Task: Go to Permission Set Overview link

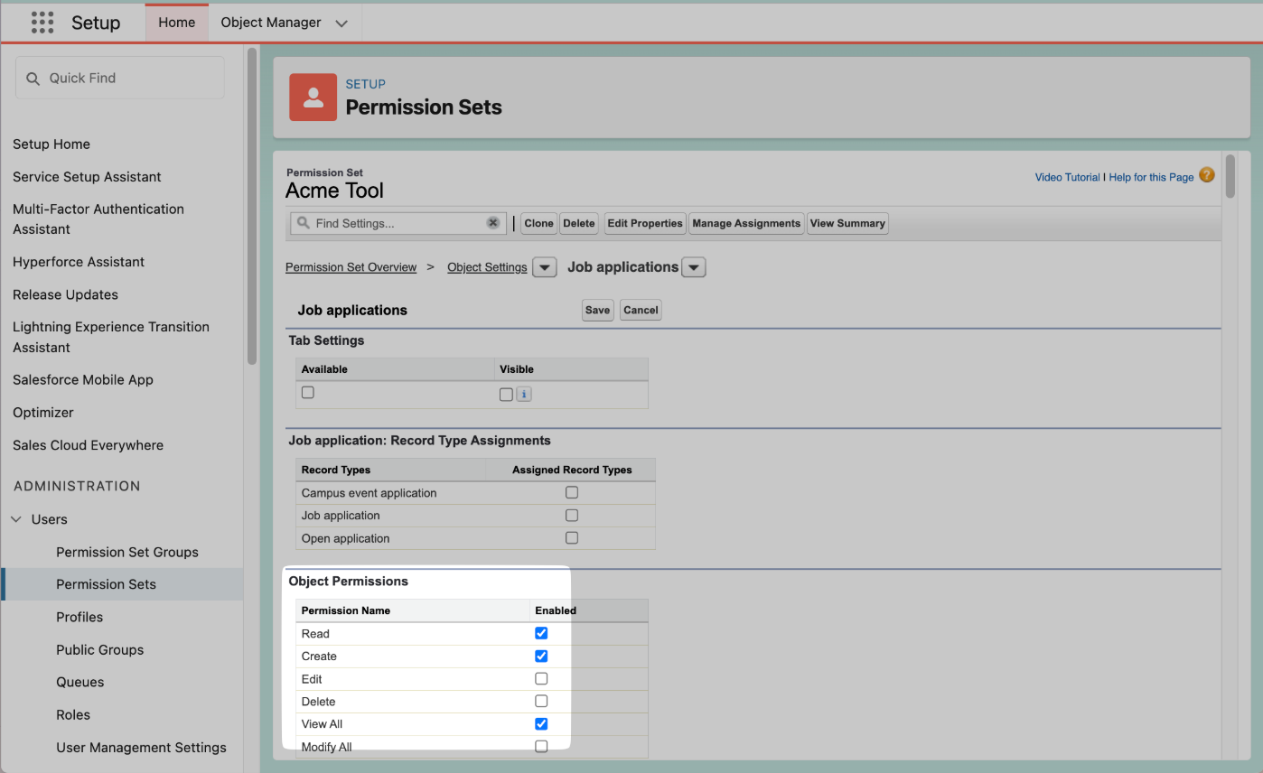Action: point(351,267)
